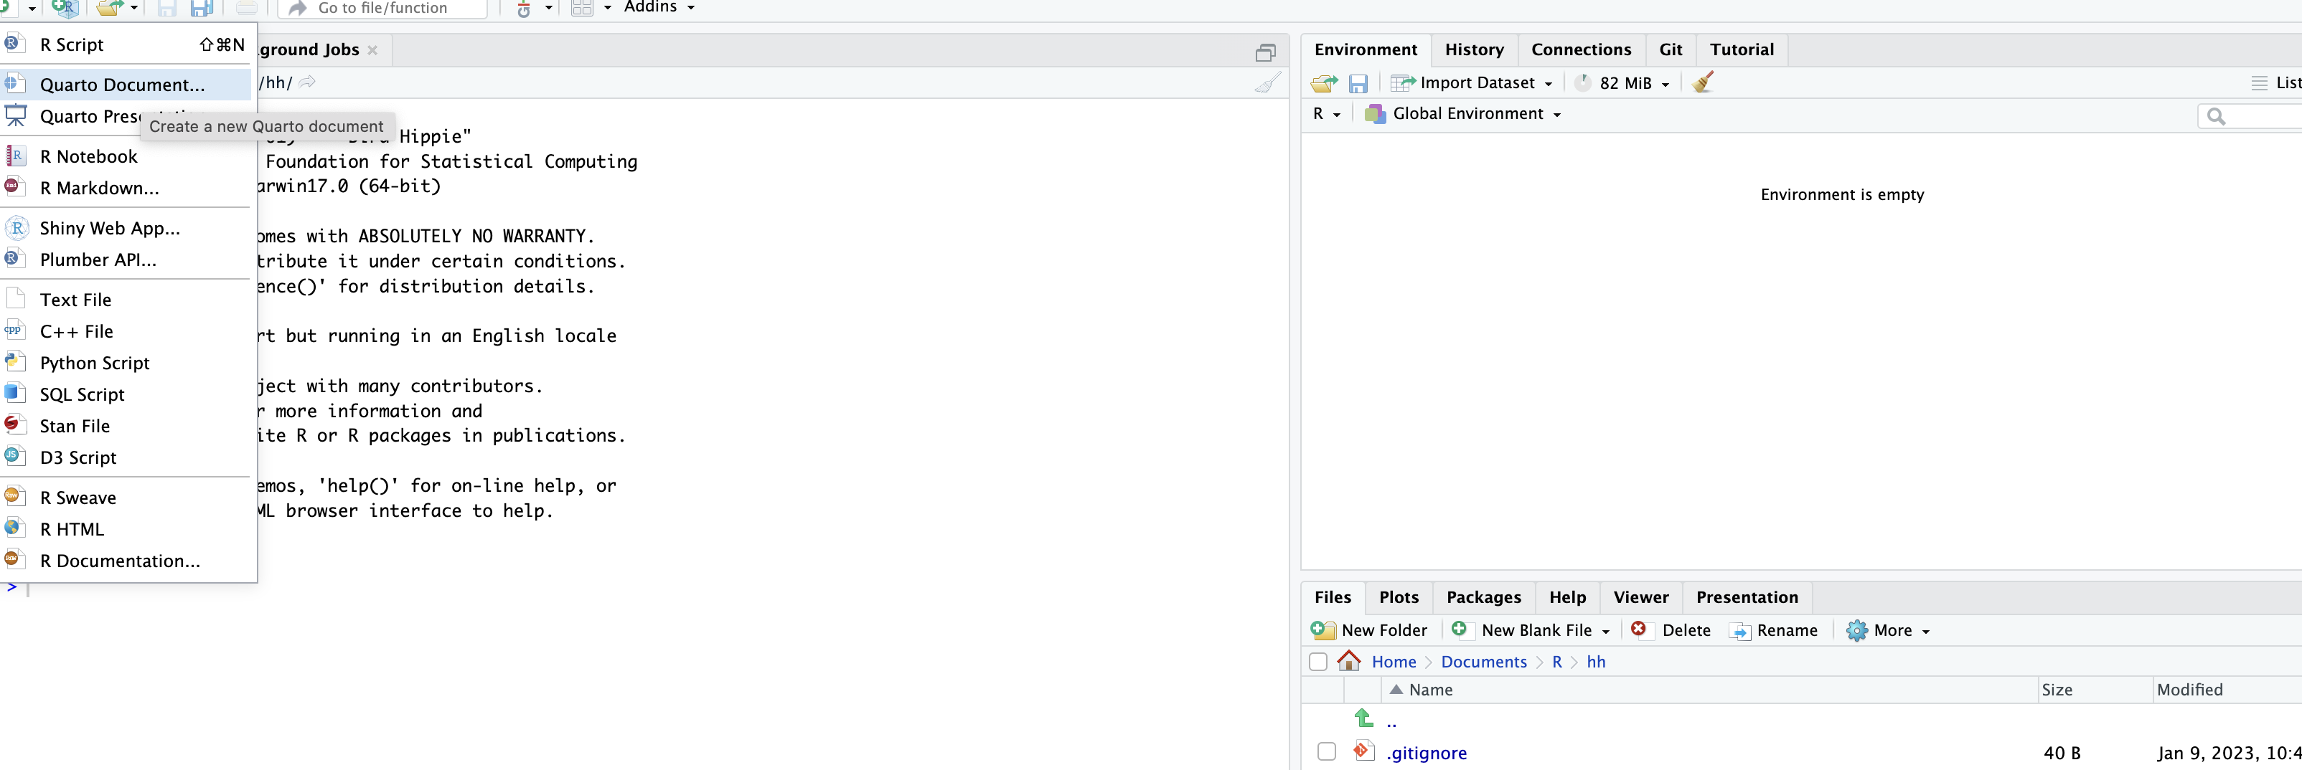Switch to the Packages tab
Screen dimensions: 2302x770
coord(1483,598)
